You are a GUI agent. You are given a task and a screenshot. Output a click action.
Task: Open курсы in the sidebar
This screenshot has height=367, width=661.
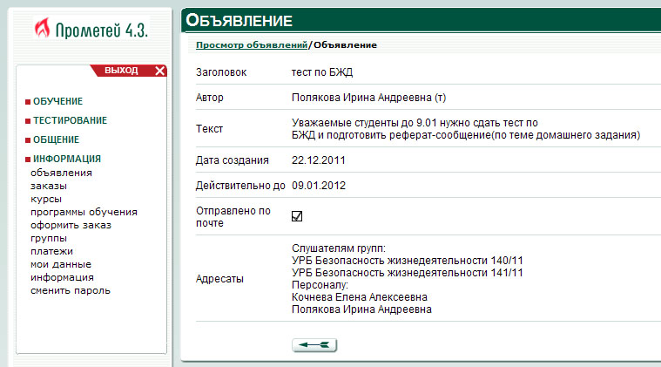pyautogui.click(x=46, y=199)
